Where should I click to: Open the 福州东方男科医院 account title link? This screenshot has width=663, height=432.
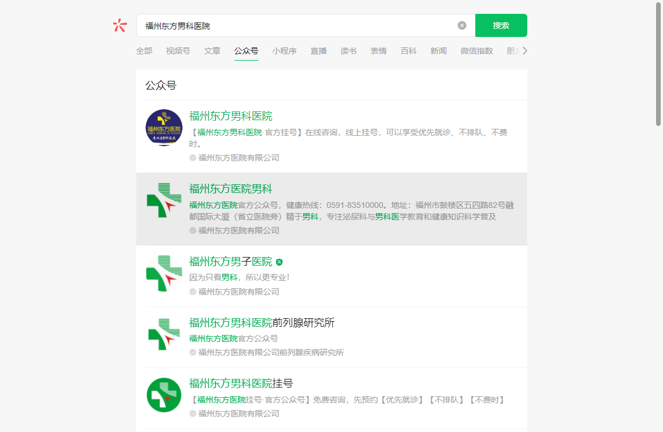pos(230,116)
